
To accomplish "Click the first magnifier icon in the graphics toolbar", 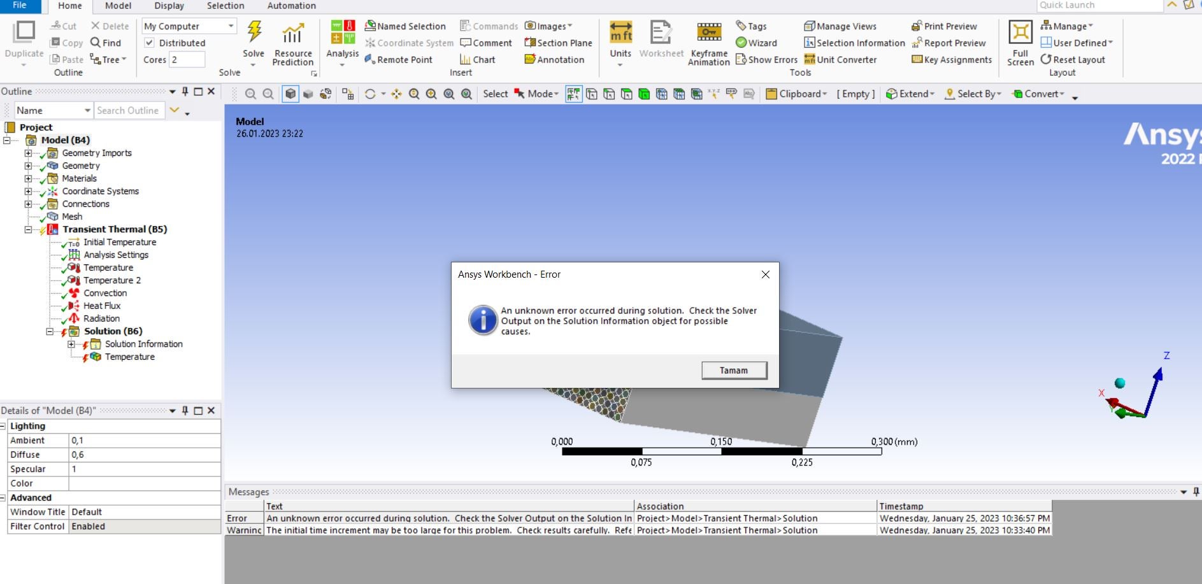I will (250, 94).
